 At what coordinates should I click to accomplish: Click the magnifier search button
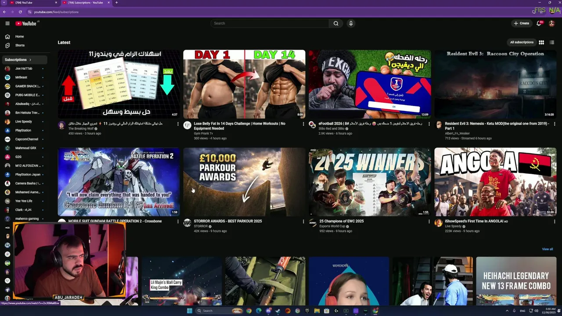(x=336, y=23)
